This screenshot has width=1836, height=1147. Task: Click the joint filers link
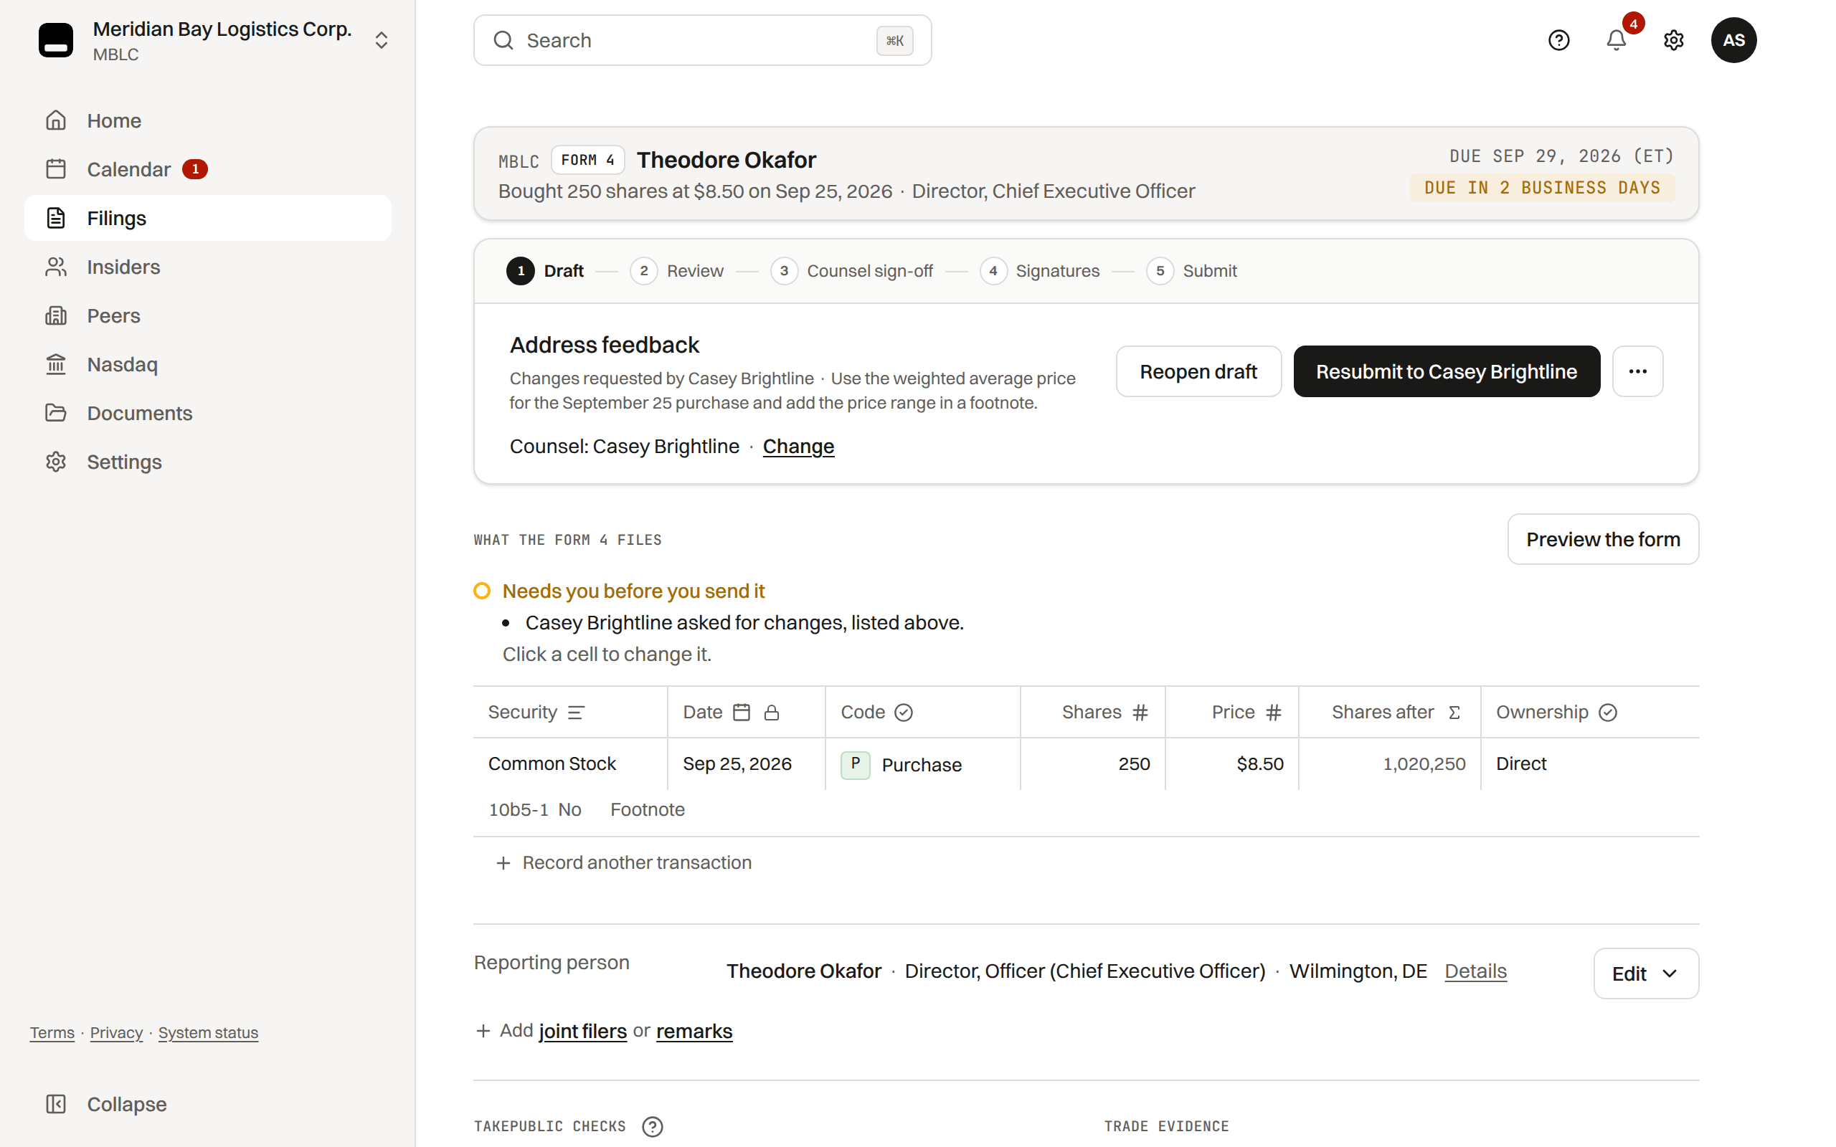click(582, 1032)
